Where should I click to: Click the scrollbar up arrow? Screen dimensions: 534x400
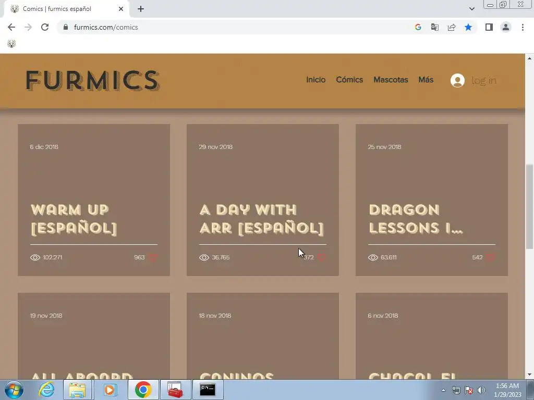(530, 58)
